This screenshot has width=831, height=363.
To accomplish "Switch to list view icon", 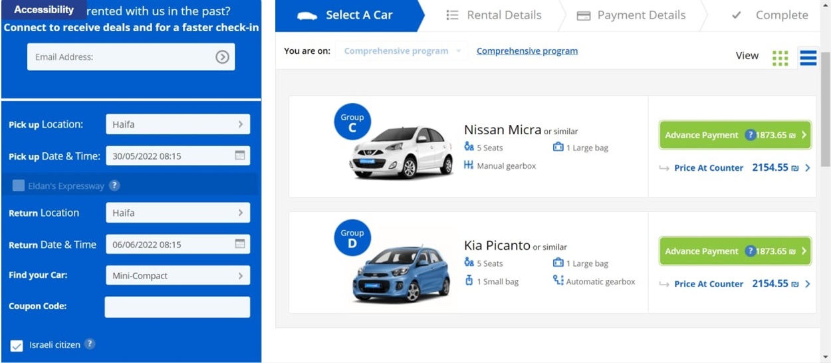I will (x=808, y=58).
